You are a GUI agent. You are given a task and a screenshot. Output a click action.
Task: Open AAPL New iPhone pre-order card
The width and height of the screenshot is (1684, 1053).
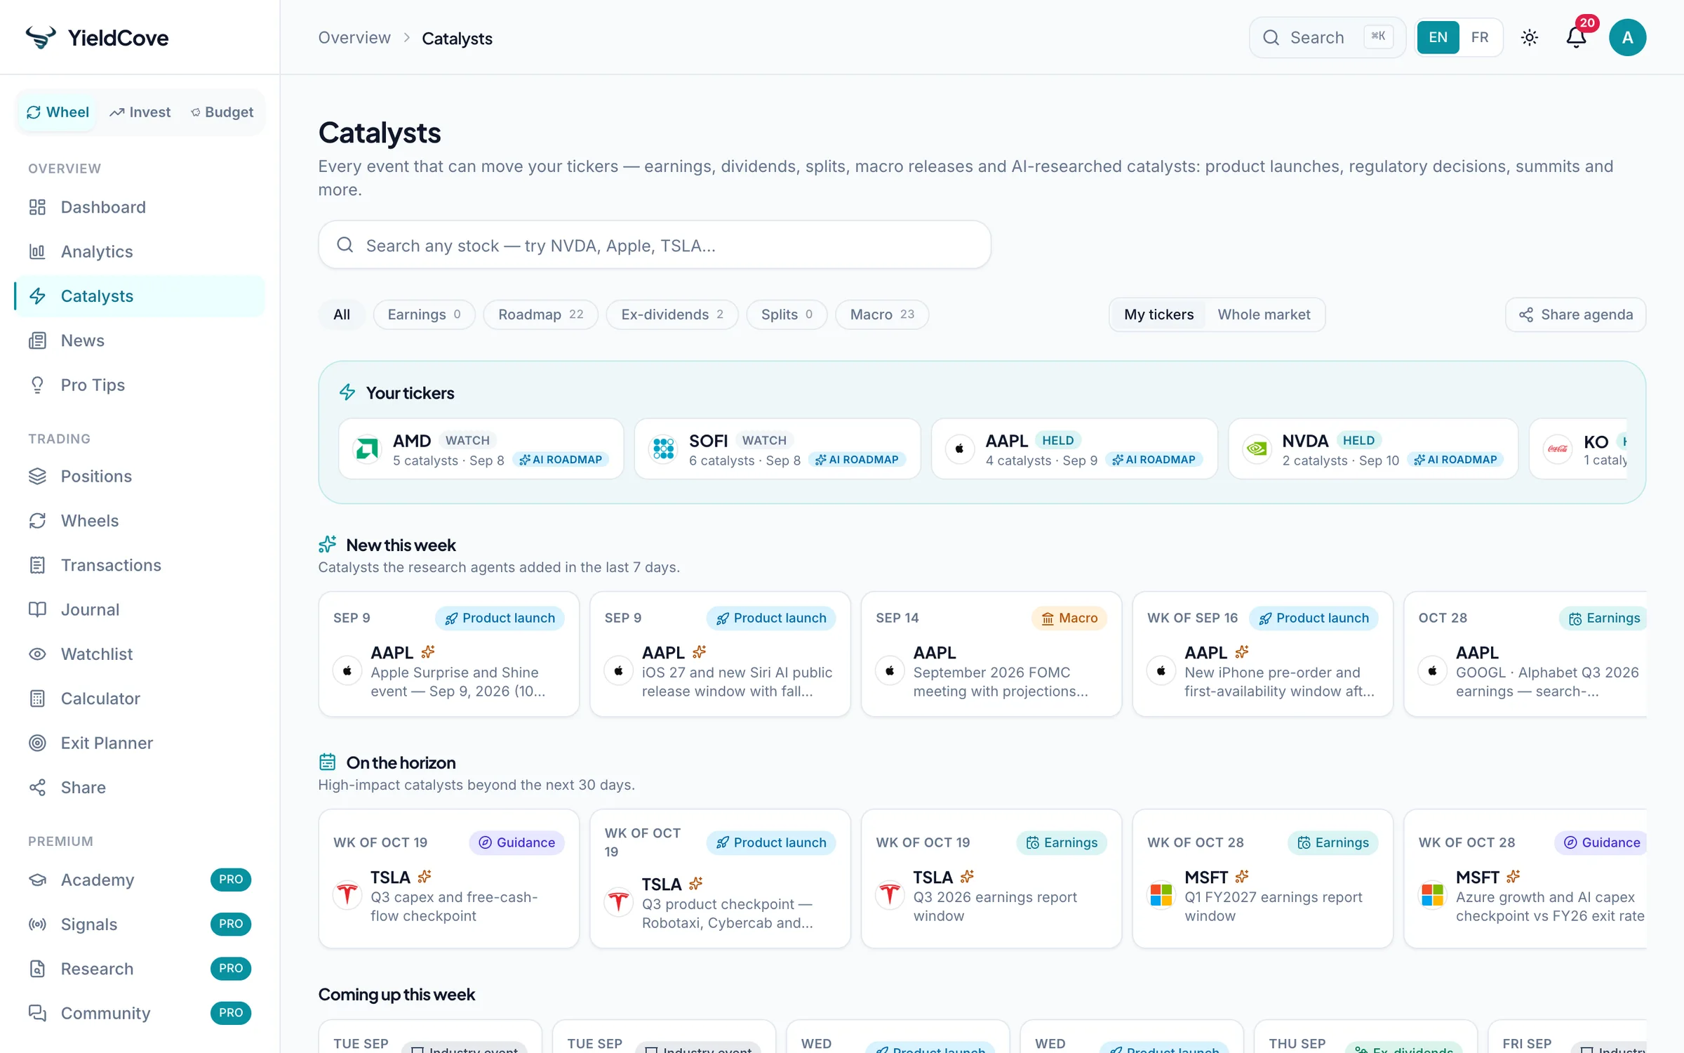click(1262, 654)
